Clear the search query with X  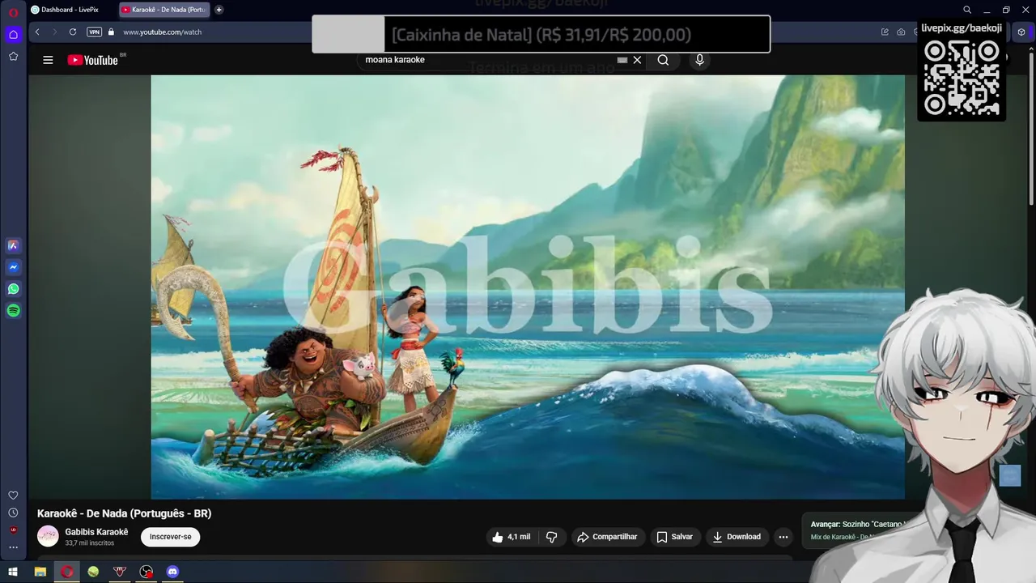[637, 60]
